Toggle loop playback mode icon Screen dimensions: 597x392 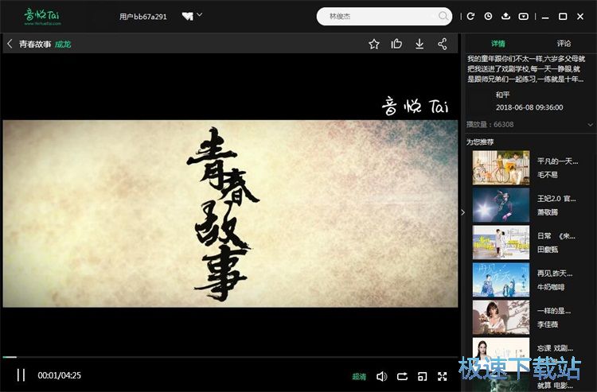tap(402, 376)
